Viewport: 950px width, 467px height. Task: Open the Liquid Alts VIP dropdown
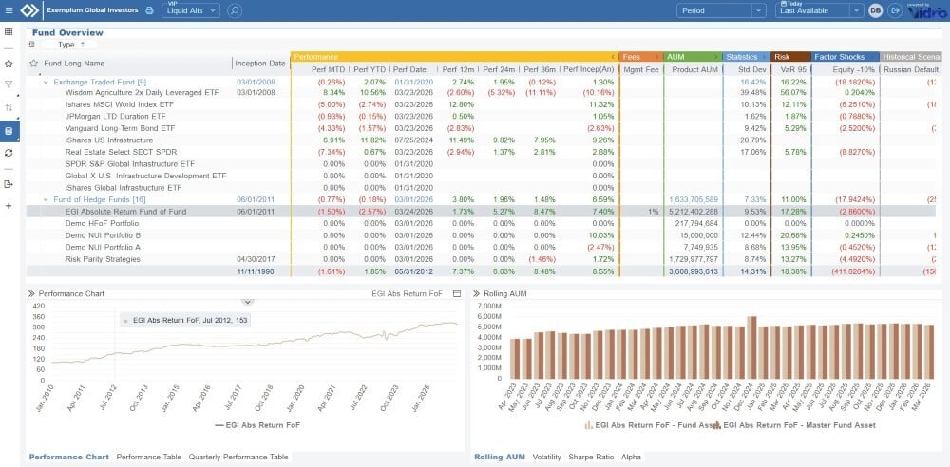pos(190,10)
